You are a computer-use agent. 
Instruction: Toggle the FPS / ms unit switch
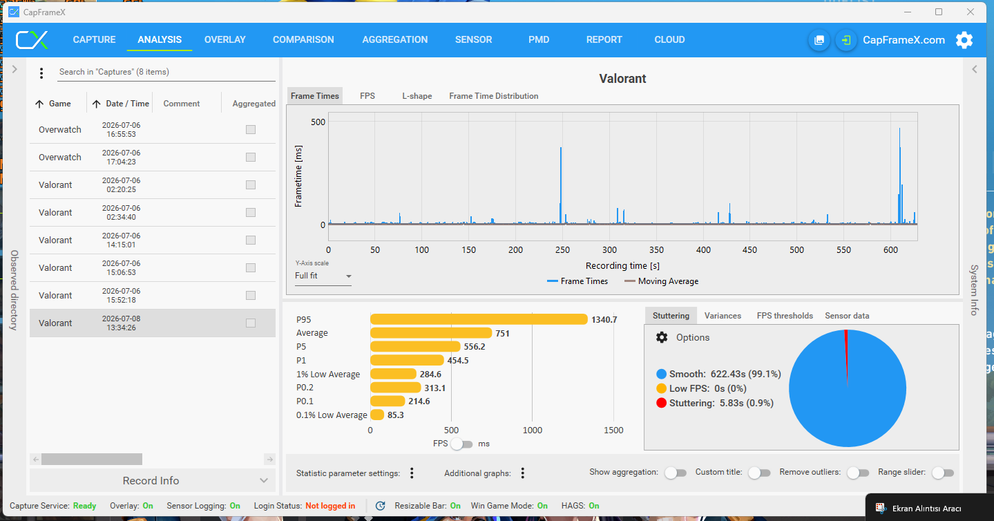461,444
